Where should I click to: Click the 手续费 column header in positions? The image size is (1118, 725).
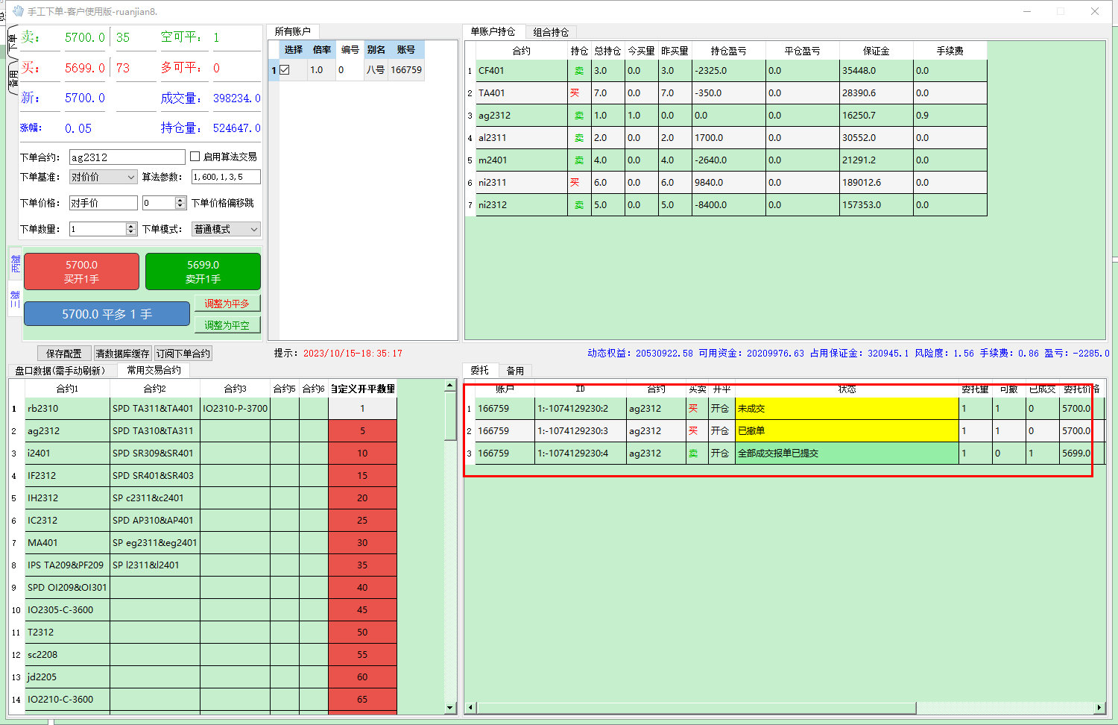click(x=950, y=51)
